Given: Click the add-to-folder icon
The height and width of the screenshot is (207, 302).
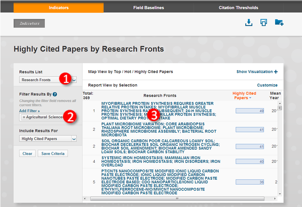Looking at the screenshot, I should click(279, 23).
